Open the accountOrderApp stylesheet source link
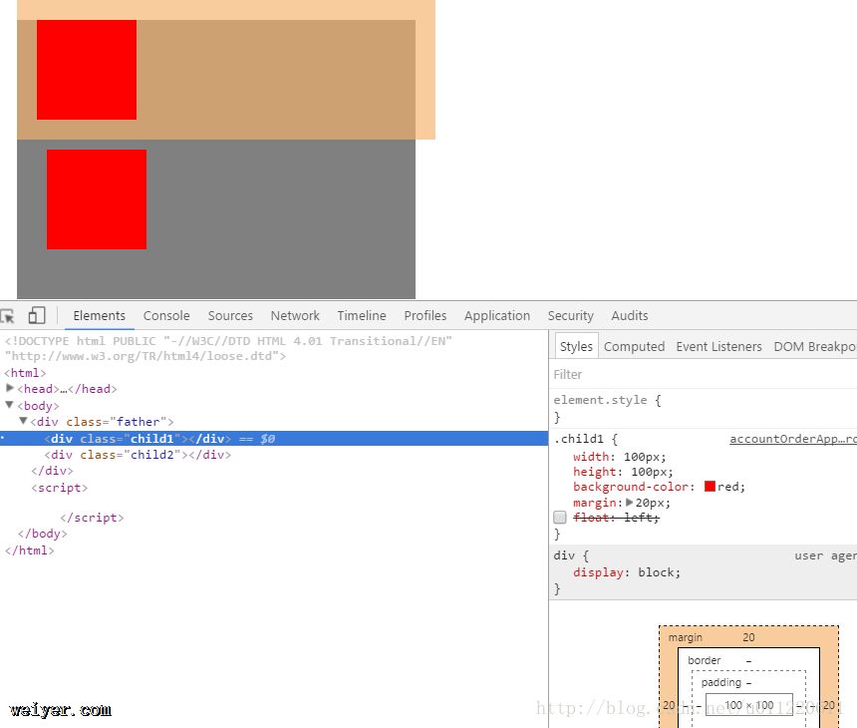857x728 pixels. pyautogui.click(x=793, y=439)
